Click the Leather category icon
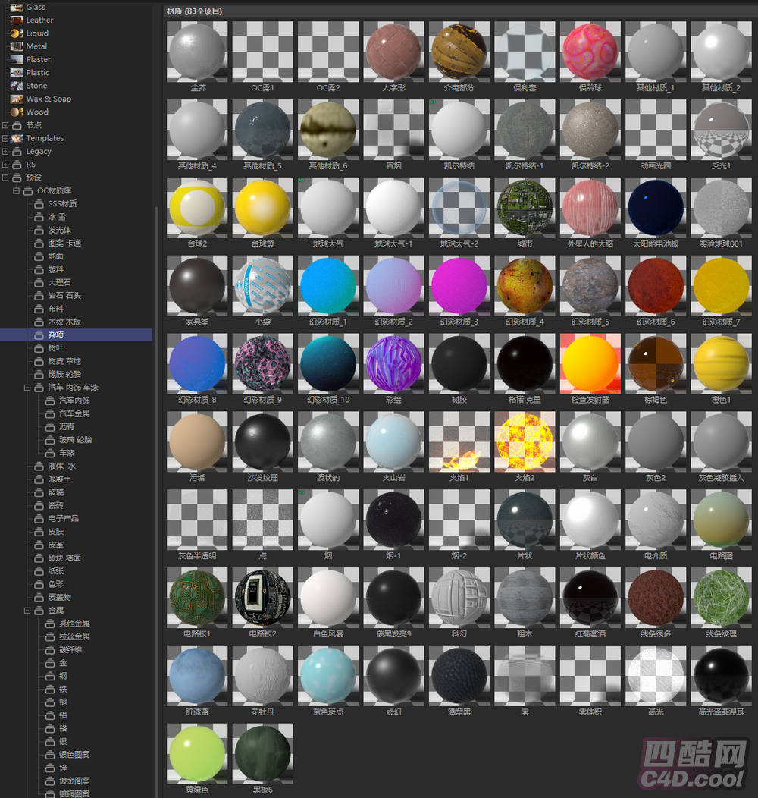This screenshot has width=758, height=798. coord(16,20)
